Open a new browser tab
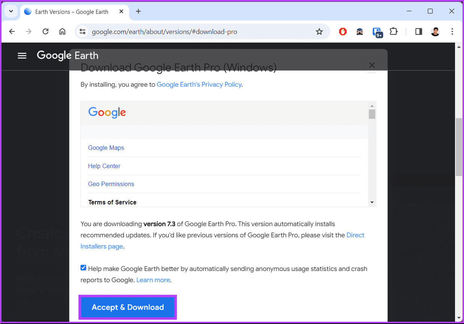This screenshot has height=324, width=464. 138,11
